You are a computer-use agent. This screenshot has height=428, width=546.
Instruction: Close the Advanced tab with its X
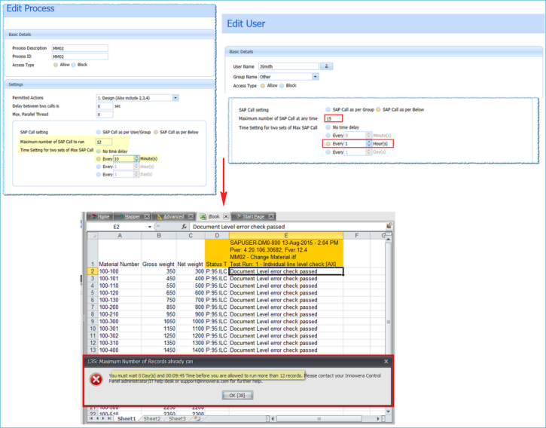click(191, 216)
